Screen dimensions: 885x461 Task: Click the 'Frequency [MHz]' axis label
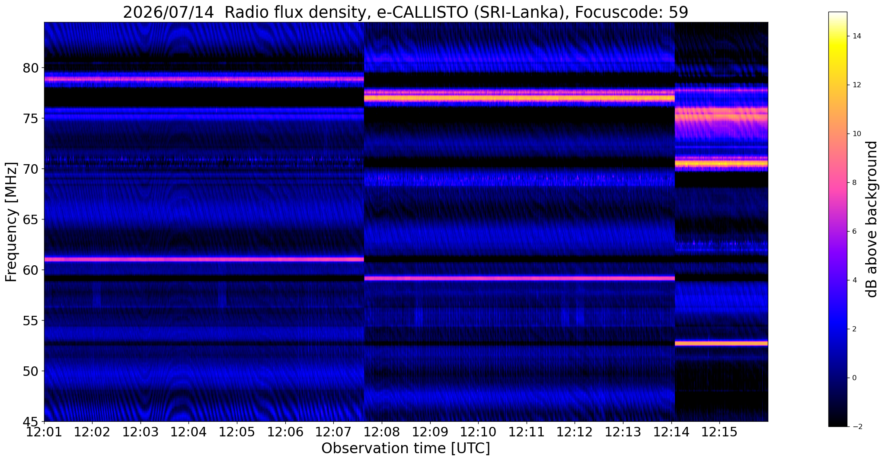12,222
